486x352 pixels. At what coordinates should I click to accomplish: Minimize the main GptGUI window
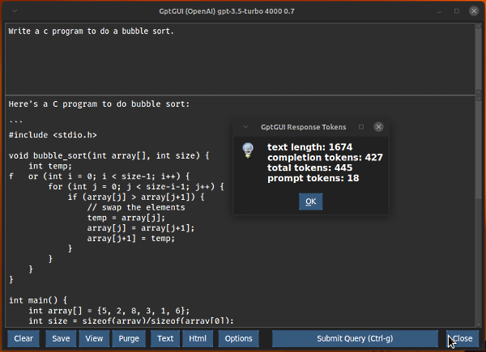(439, 12)
